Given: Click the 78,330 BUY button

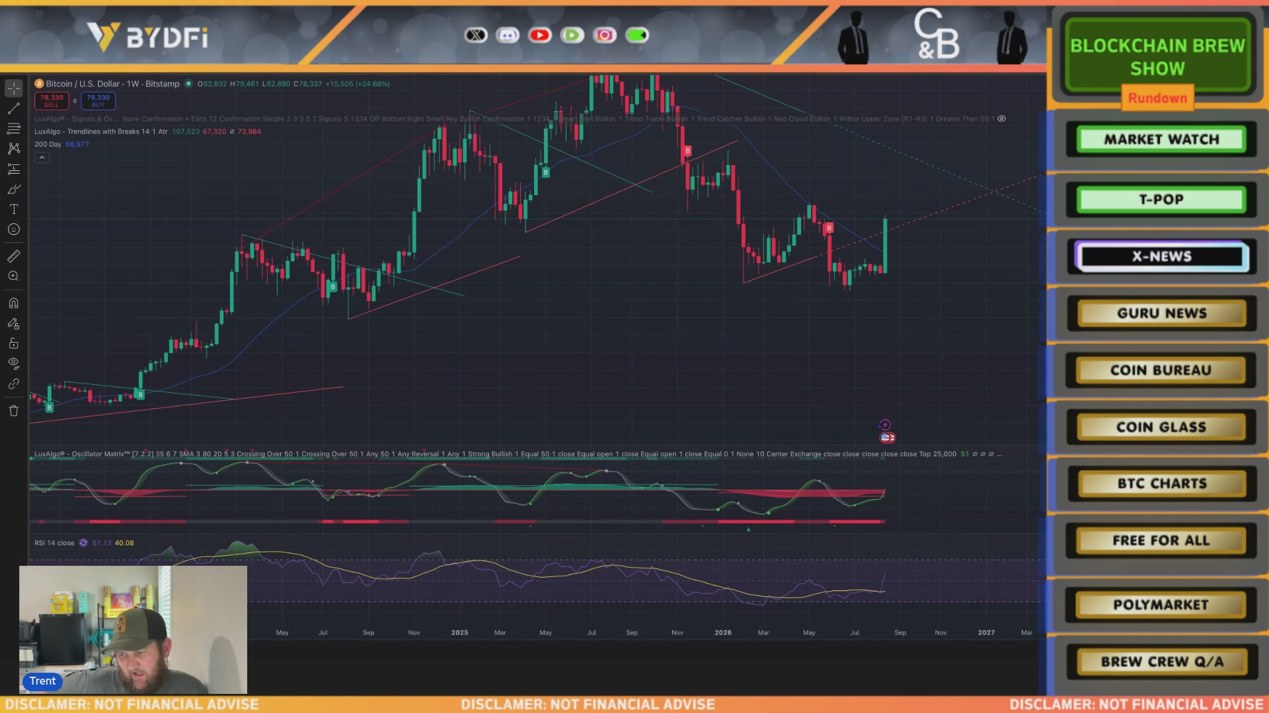Looking at the screenshot, I should click(x=98, y=100).
